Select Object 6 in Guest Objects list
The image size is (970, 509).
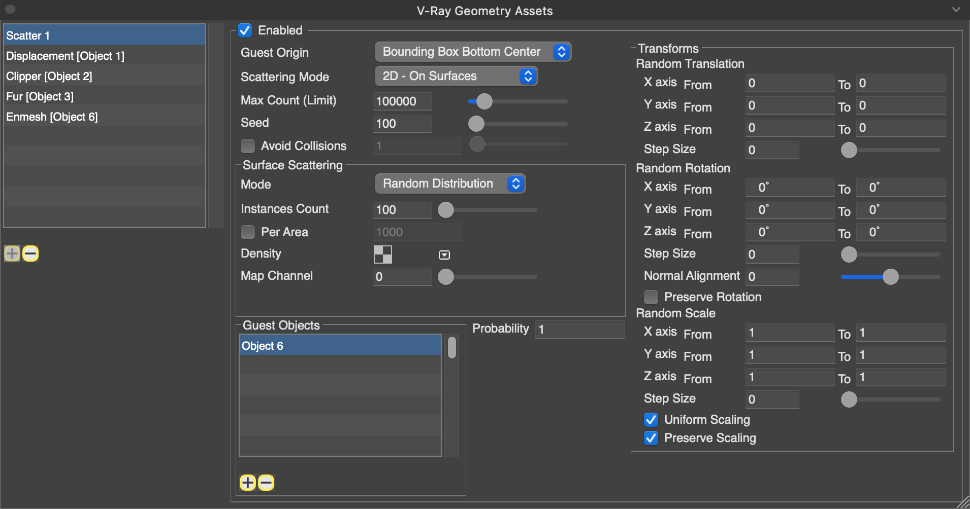(x=340, y=346)
